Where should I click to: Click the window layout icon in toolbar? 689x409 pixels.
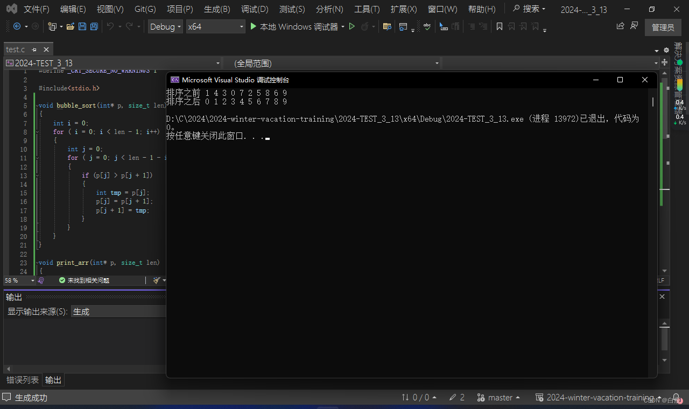pyautogui.click(x=403, y=26)
